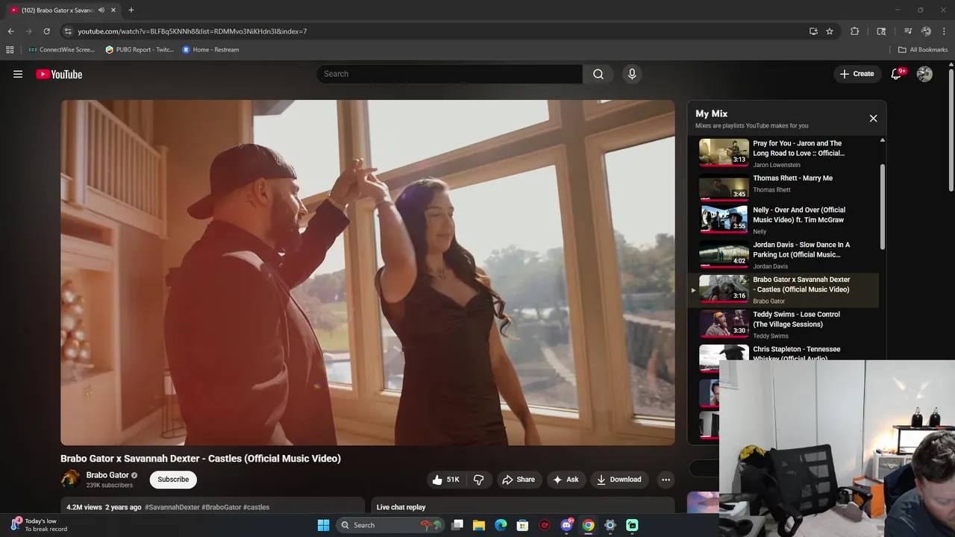Open Task View on the taskbar
This screenshot has height=537, width=955.
coord(457,525)
